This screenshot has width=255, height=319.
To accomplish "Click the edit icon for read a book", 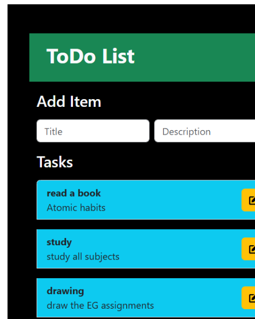I will 252,200.
